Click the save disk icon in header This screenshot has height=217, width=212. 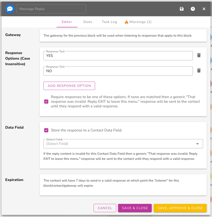pyautogui.click(x=182, y=9)
